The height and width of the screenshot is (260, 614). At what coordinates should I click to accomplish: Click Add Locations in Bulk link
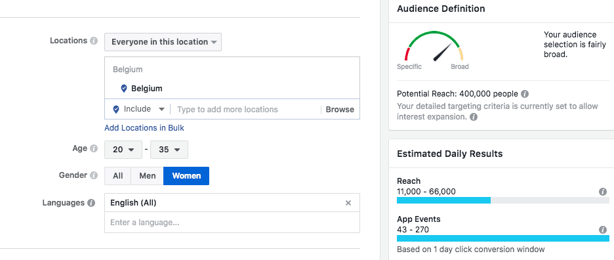coord(144,128)
